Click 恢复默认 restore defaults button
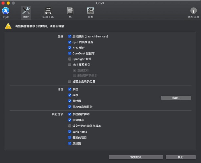This screenshot has width=201, height=163. pos(136,157)
